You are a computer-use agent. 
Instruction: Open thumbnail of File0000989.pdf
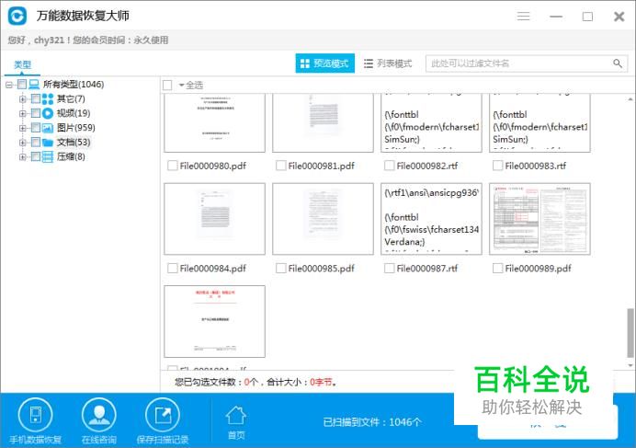[539, 219]
